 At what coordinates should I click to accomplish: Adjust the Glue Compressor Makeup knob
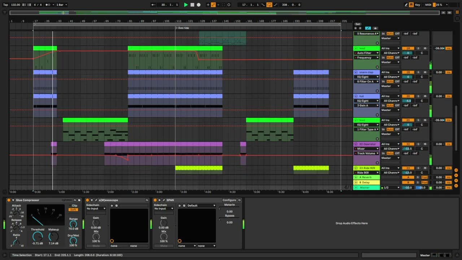[53, 237]
